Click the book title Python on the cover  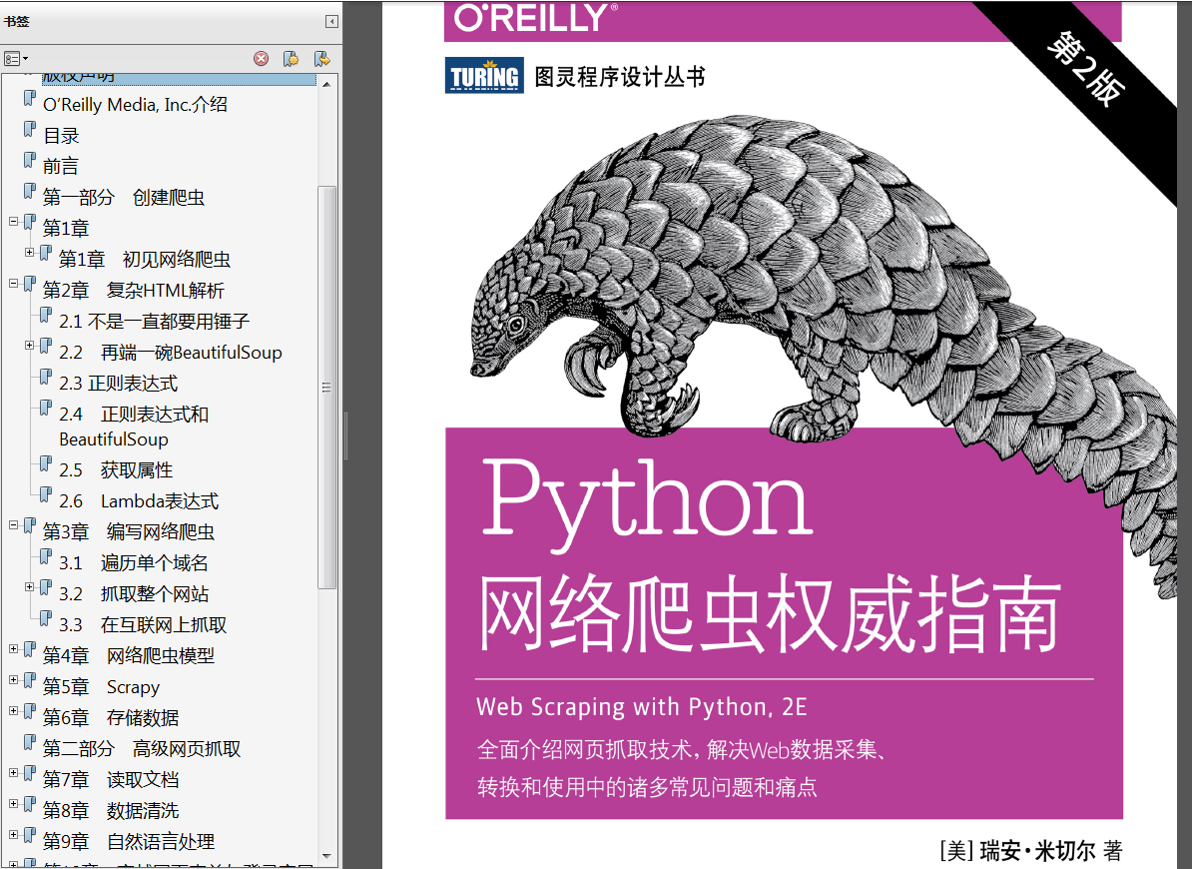pos(647,505)
